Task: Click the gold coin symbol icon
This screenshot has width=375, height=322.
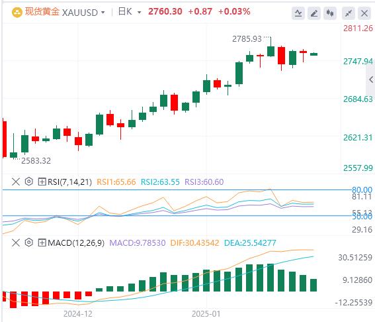Action: click(x=17, y=12)
